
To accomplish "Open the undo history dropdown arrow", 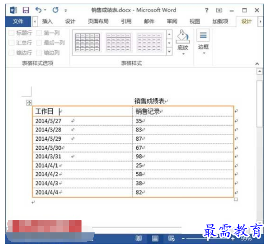I will [45, 10].
